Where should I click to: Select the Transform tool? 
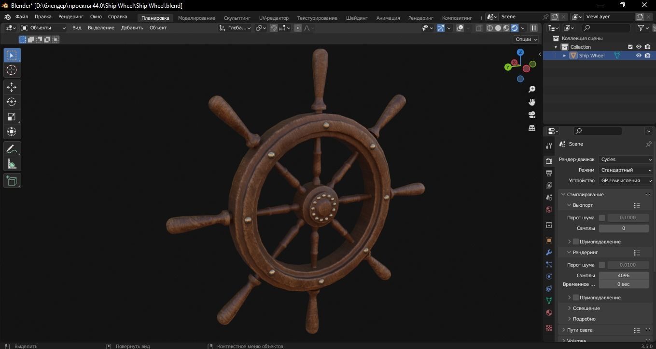click(x=12, y=132)
